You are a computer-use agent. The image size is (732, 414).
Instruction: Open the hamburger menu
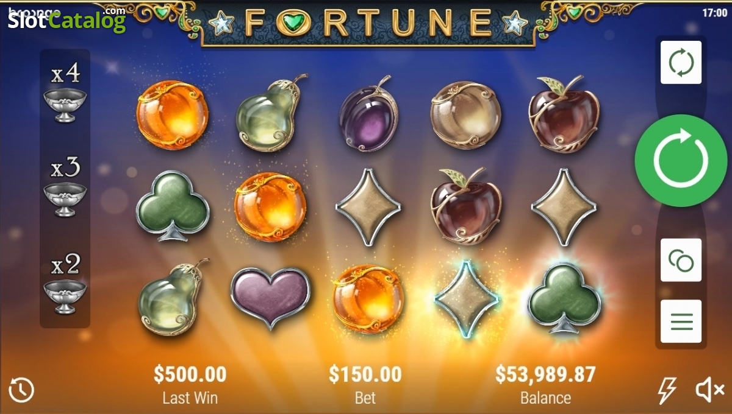(x=681, y=321)
